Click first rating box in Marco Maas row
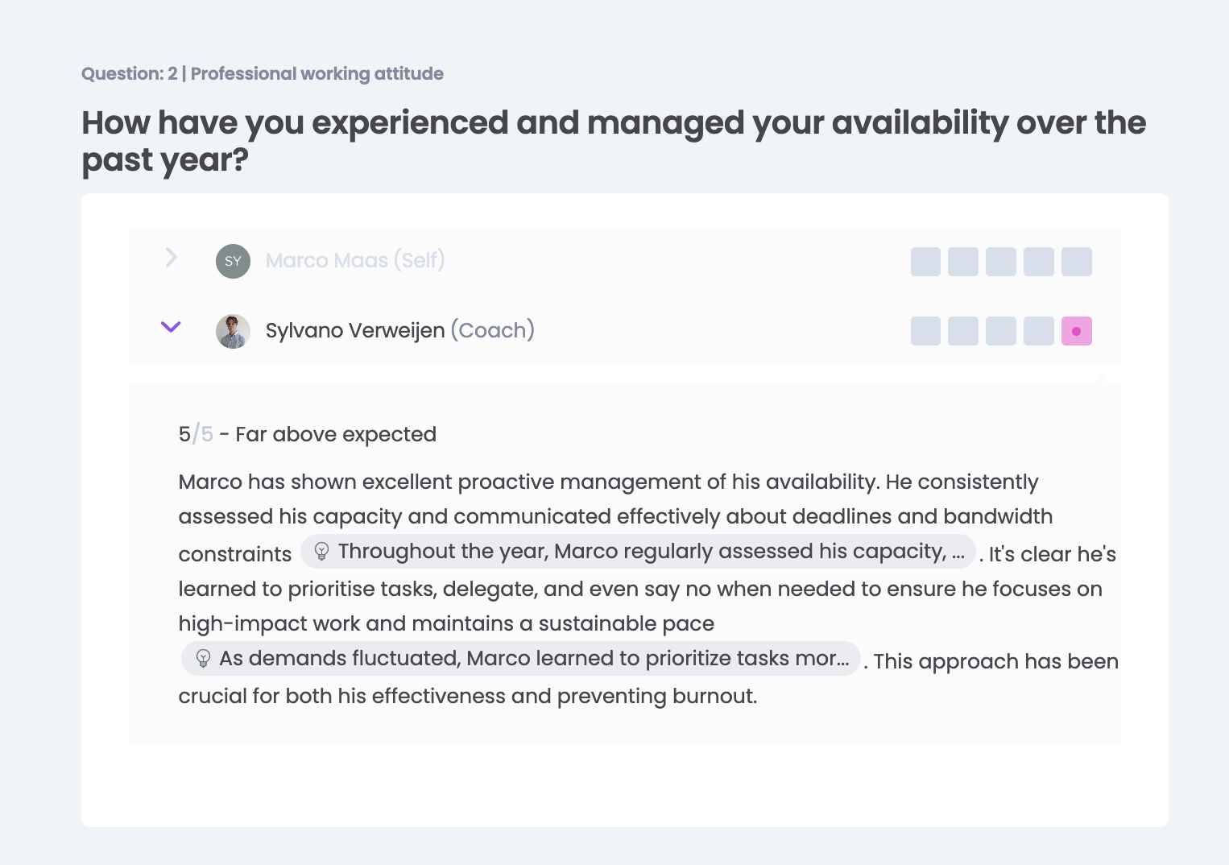1229x865 pixels. [x=925, y=262]
